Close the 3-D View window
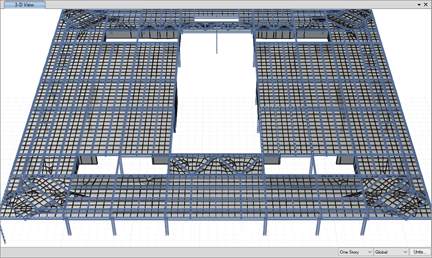This screenshot has height=258, width=432. [x=426, y=4]
